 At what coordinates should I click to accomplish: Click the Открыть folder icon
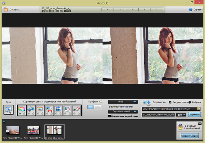pos(6,9)
